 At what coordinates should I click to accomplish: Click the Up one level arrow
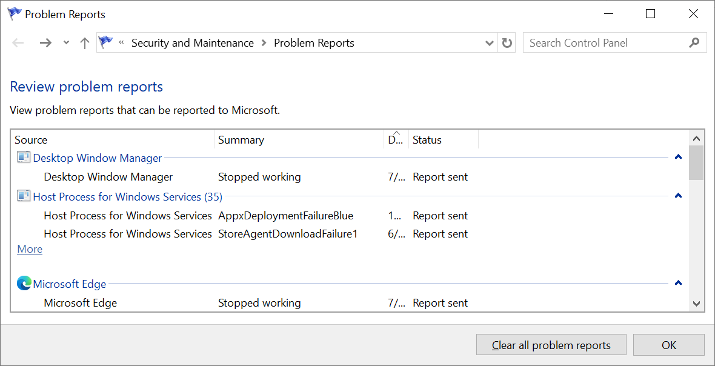click(85, 43)
